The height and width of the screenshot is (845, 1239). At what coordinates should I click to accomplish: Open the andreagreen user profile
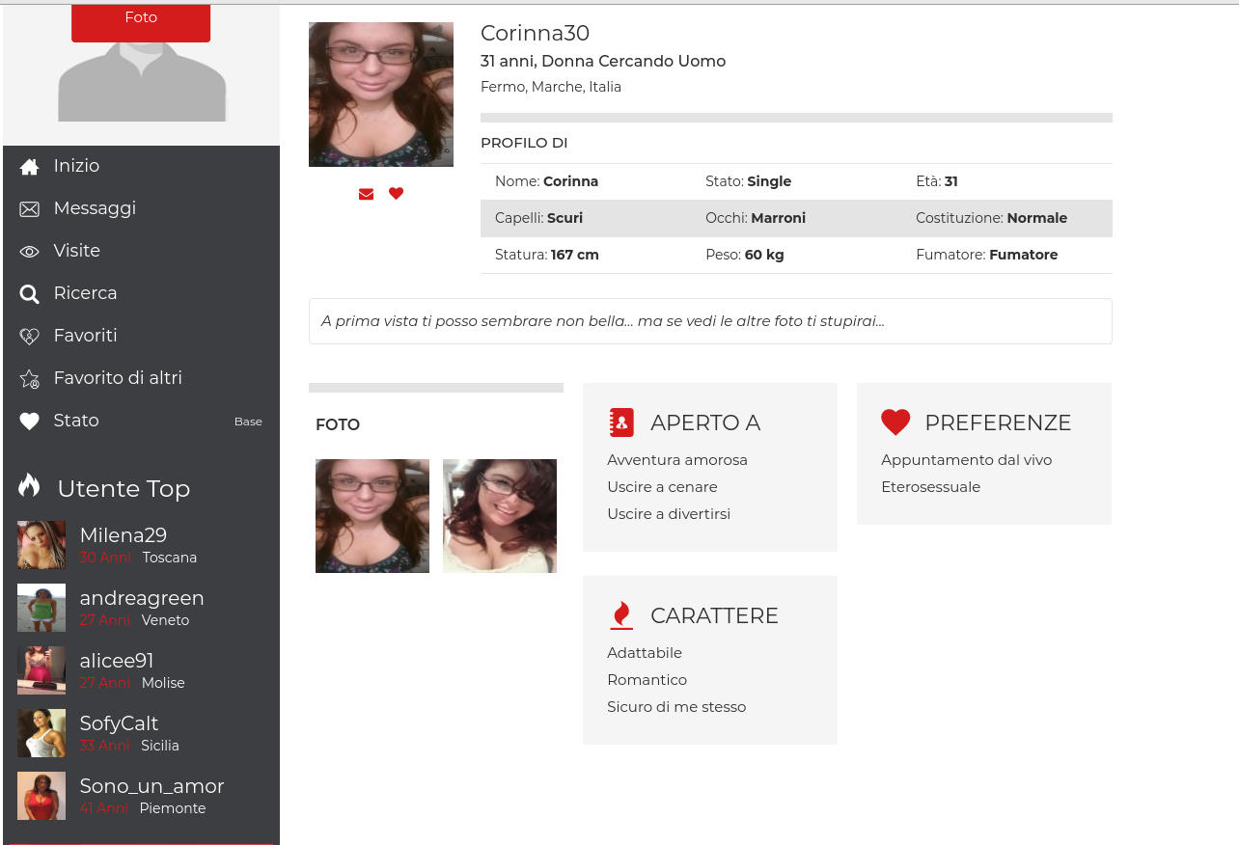141,598
